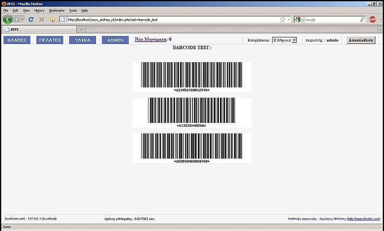Image resolution: width=384 pixels, height=231 pixels.
Task: Click the 127.0.0.1 (localhost) connection text
Action: click(x=31, y=219)
